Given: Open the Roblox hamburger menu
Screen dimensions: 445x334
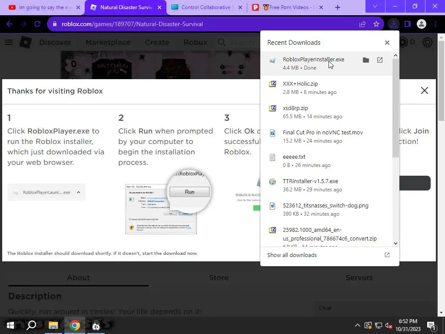Looking at the screenshot, I should pos(9,42).
